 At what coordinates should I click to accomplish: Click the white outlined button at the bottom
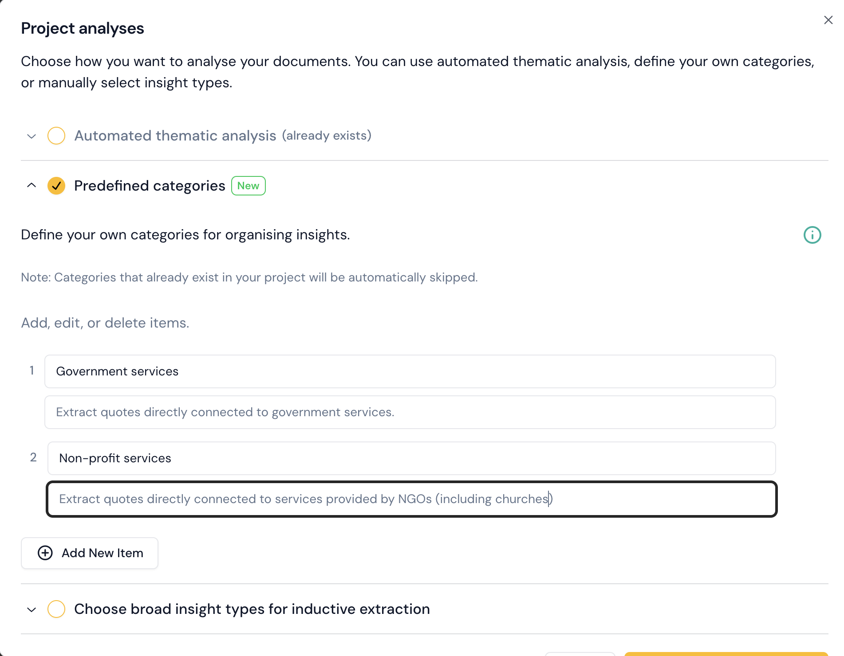(x=580, y=654)
